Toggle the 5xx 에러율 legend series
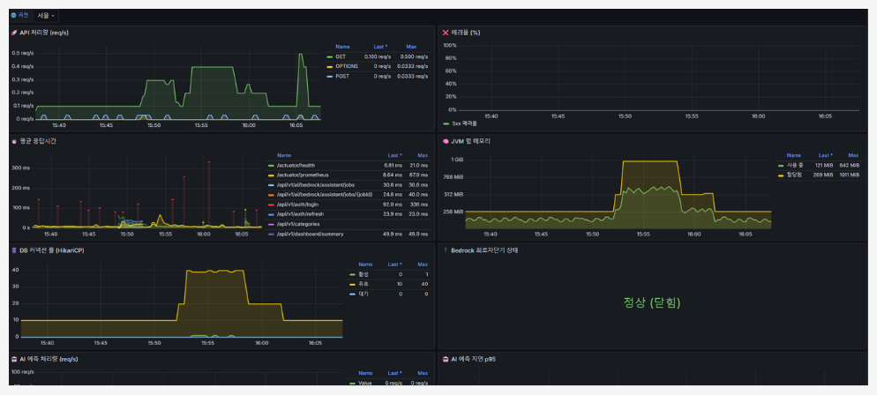The height and width of the screenshot is (395, 877). pos(464,124)
